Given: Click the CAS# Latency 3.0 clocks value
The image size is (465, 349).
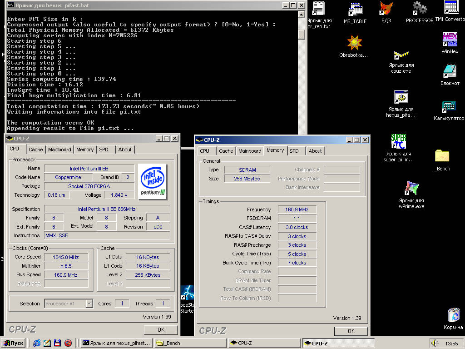Looking at the screenshot, I should 297,227.
